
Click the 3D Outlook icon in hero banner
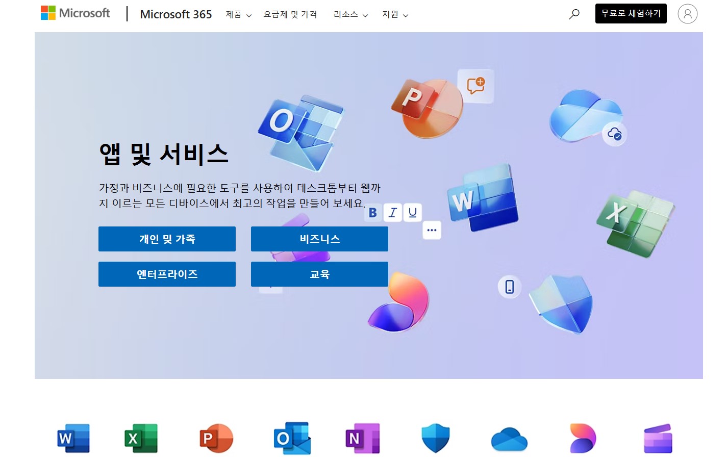coord(301,133)
